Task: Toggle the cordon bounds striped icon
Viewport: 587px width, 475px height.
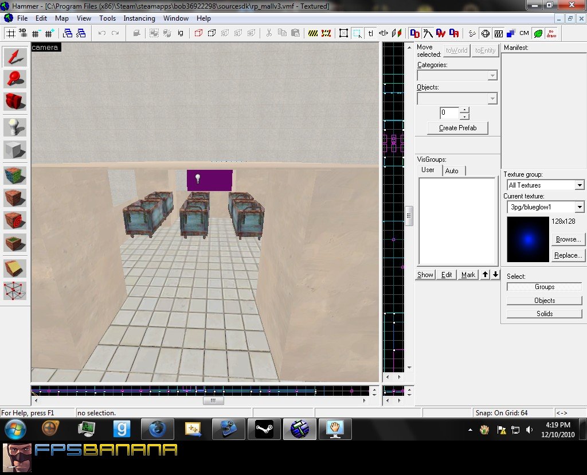Action: 313,33
